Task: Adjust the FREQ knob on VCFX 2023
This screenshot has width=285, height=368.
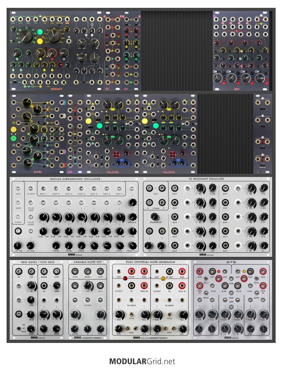Action: tap(57, 329)
